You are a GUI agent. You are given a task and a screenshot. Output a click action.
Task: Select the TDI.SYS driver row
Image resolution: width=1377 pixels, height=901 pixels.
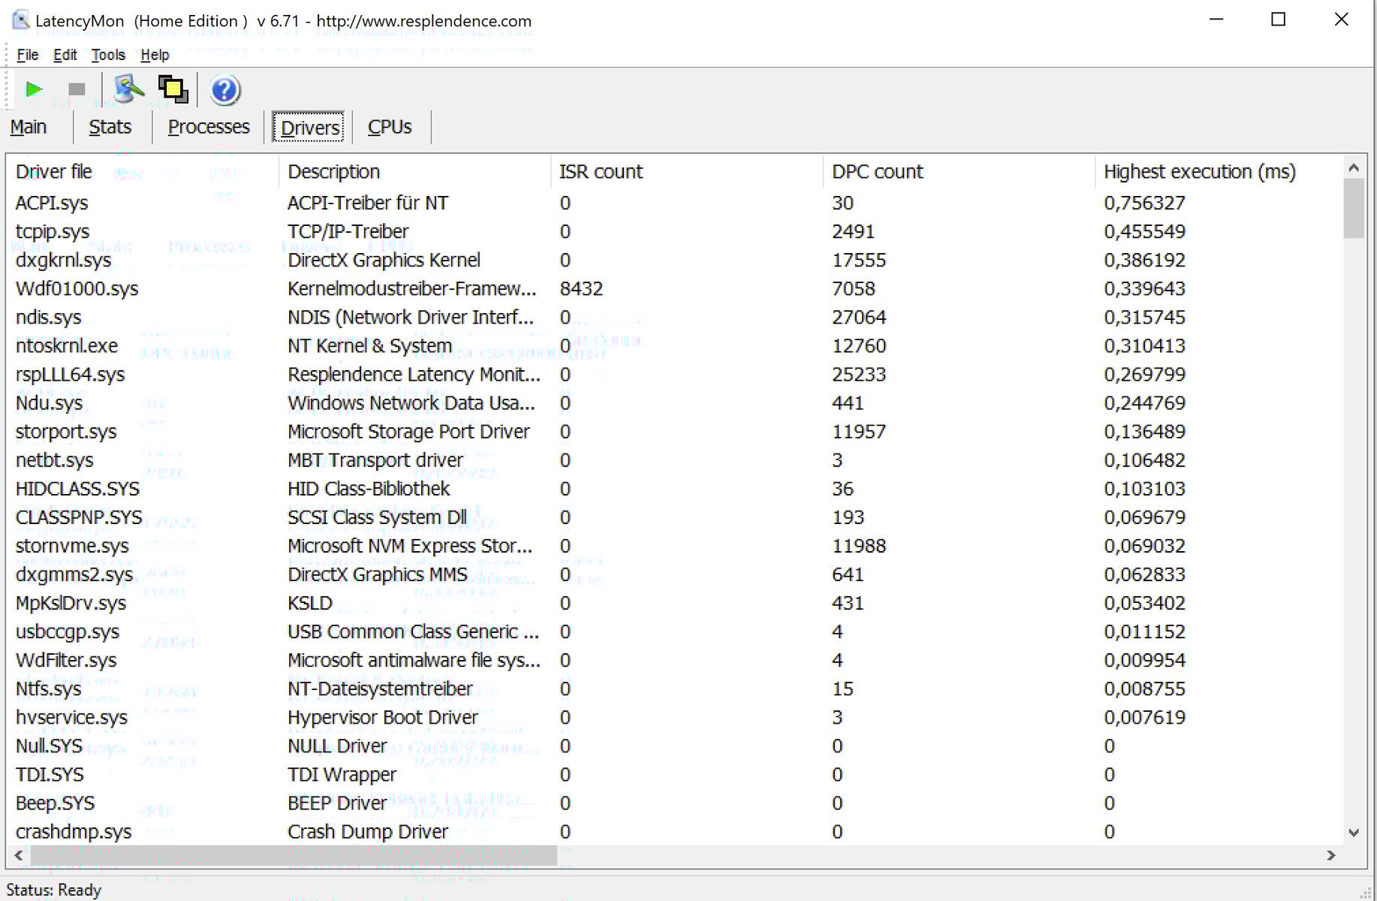point(676,774)
